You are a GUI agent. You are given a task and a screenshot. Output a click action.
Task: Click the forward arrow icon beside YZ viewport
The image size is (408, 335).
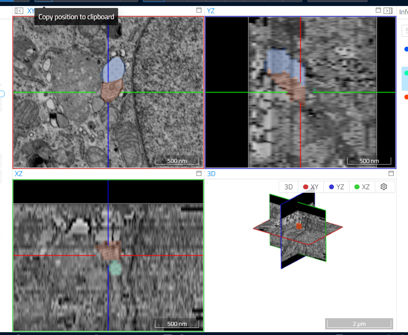tap(388, 11)
